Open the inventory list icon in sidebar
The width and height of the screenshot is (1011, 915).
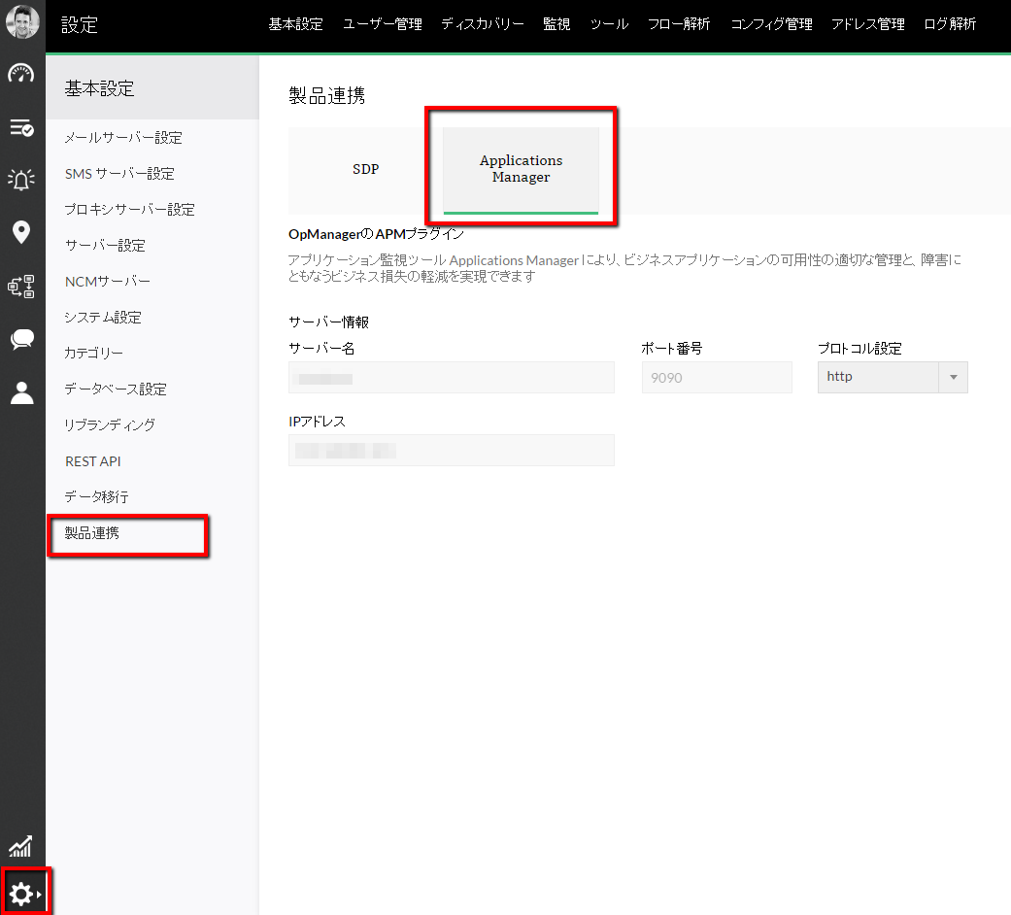tap(21, 127)
